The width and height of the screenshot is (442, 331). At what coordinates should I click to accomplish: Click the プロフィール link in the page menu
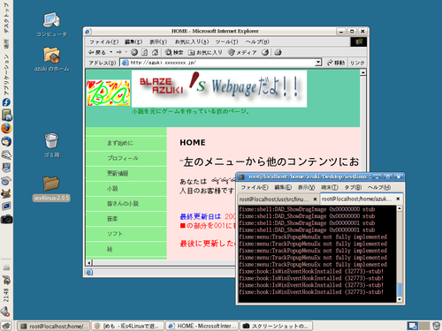123,158
